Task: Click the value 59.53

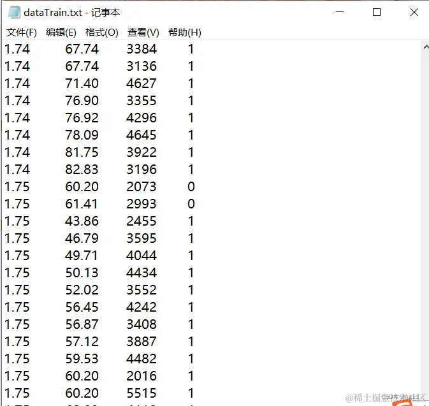Action: pyautogui.click(x=82, y=359)
